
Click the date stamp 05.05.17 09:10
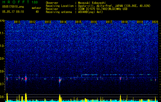point(13,12)
